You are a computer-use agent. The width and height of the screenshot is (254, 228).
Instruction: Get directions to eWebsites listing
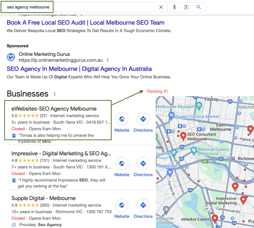click(x=143, y=119)
